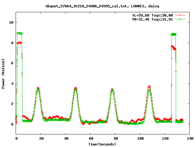Image resolution: width=196 pixels, height=147 pixels.
Task: Click the Power (Kelvin) axis label
Action: pos(3,74)
